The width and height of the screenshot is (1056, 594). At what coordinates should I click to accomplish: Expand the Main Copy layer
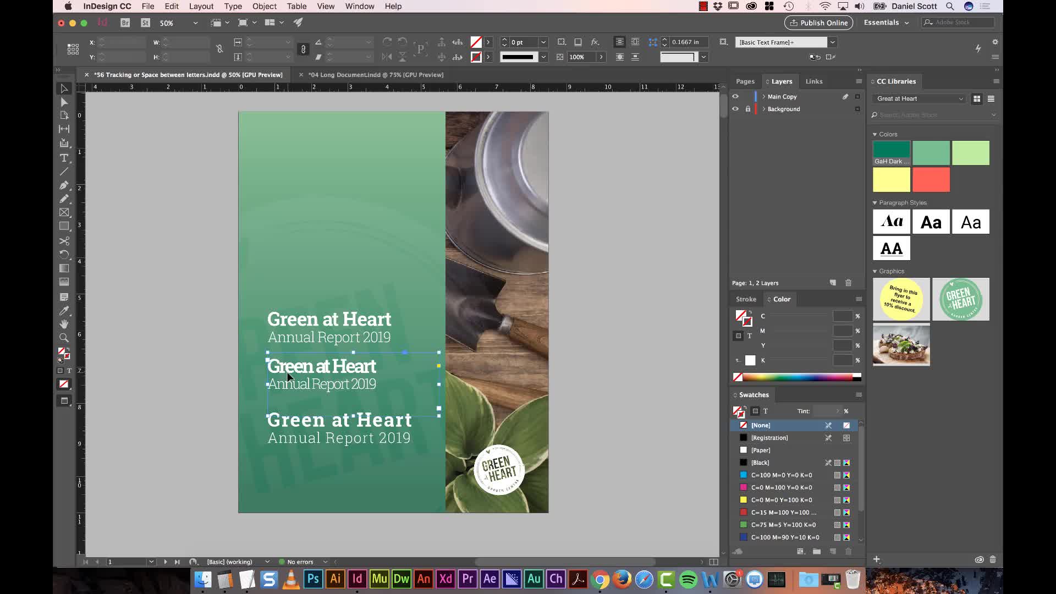point(763,96)
